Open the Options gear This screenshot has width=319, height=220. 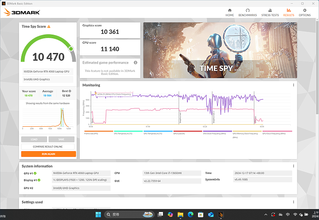pos(305,10)
